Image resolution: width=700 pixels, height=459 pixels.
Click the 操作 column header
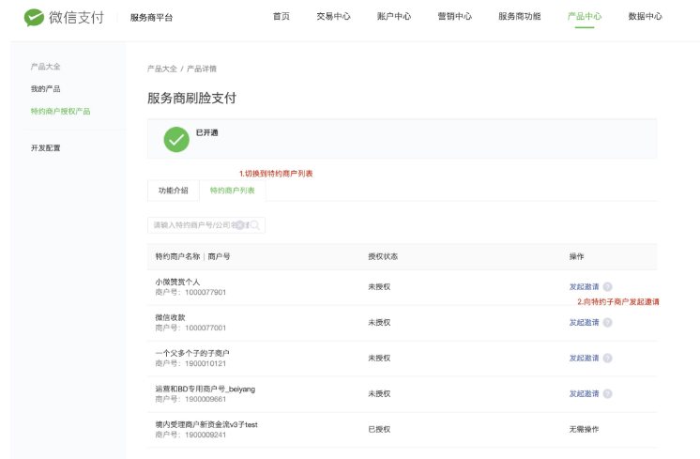(576, 256)
